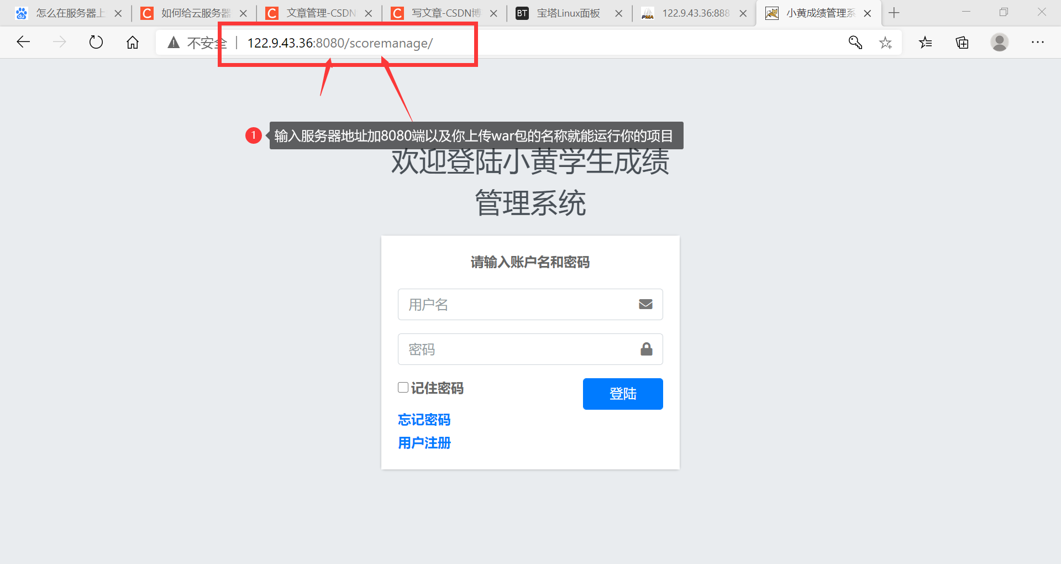Viewport: 1061px width, 564px height.
Task: Go to the browser home page
Action: 132,42
